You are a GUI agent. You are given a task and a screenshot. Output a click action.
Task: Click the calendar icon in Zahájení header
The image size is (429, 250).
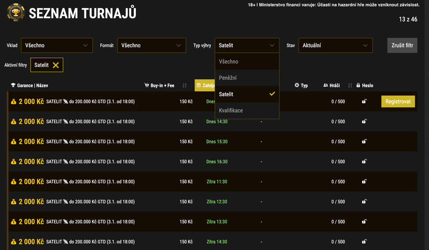198,86
